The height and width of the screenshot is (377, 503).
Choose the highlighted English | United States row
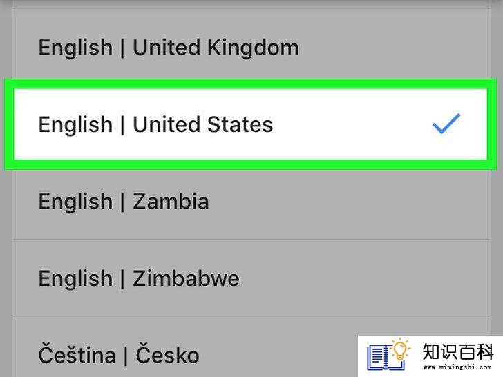click(251, 124)
